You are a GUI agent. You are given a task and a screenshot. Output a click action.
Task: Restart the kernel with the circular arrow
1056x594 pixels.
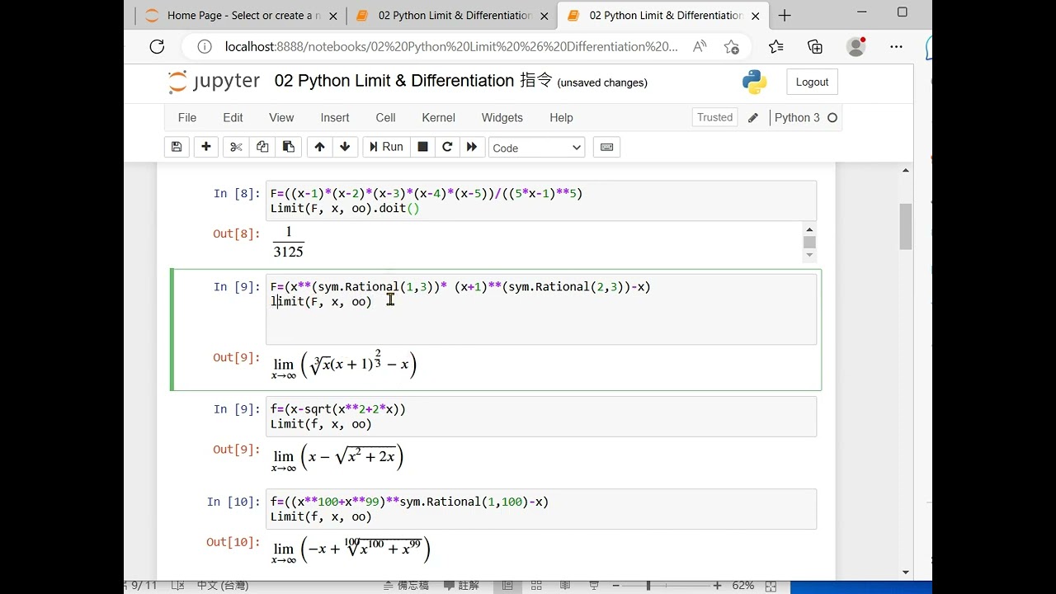[x=447, y=147]
